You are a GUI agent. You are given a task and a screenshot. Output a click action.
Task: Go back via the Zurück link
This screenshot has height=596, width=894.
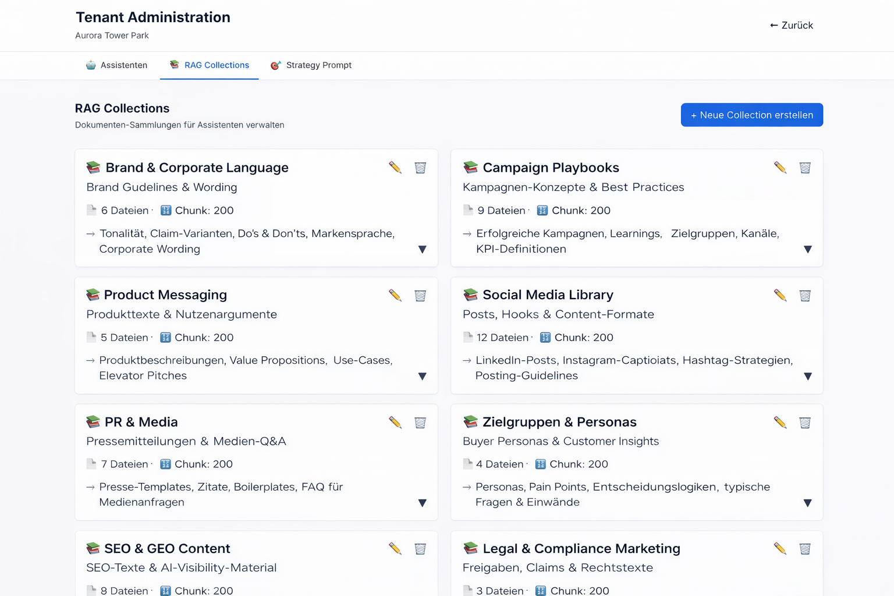pos(791,26)
